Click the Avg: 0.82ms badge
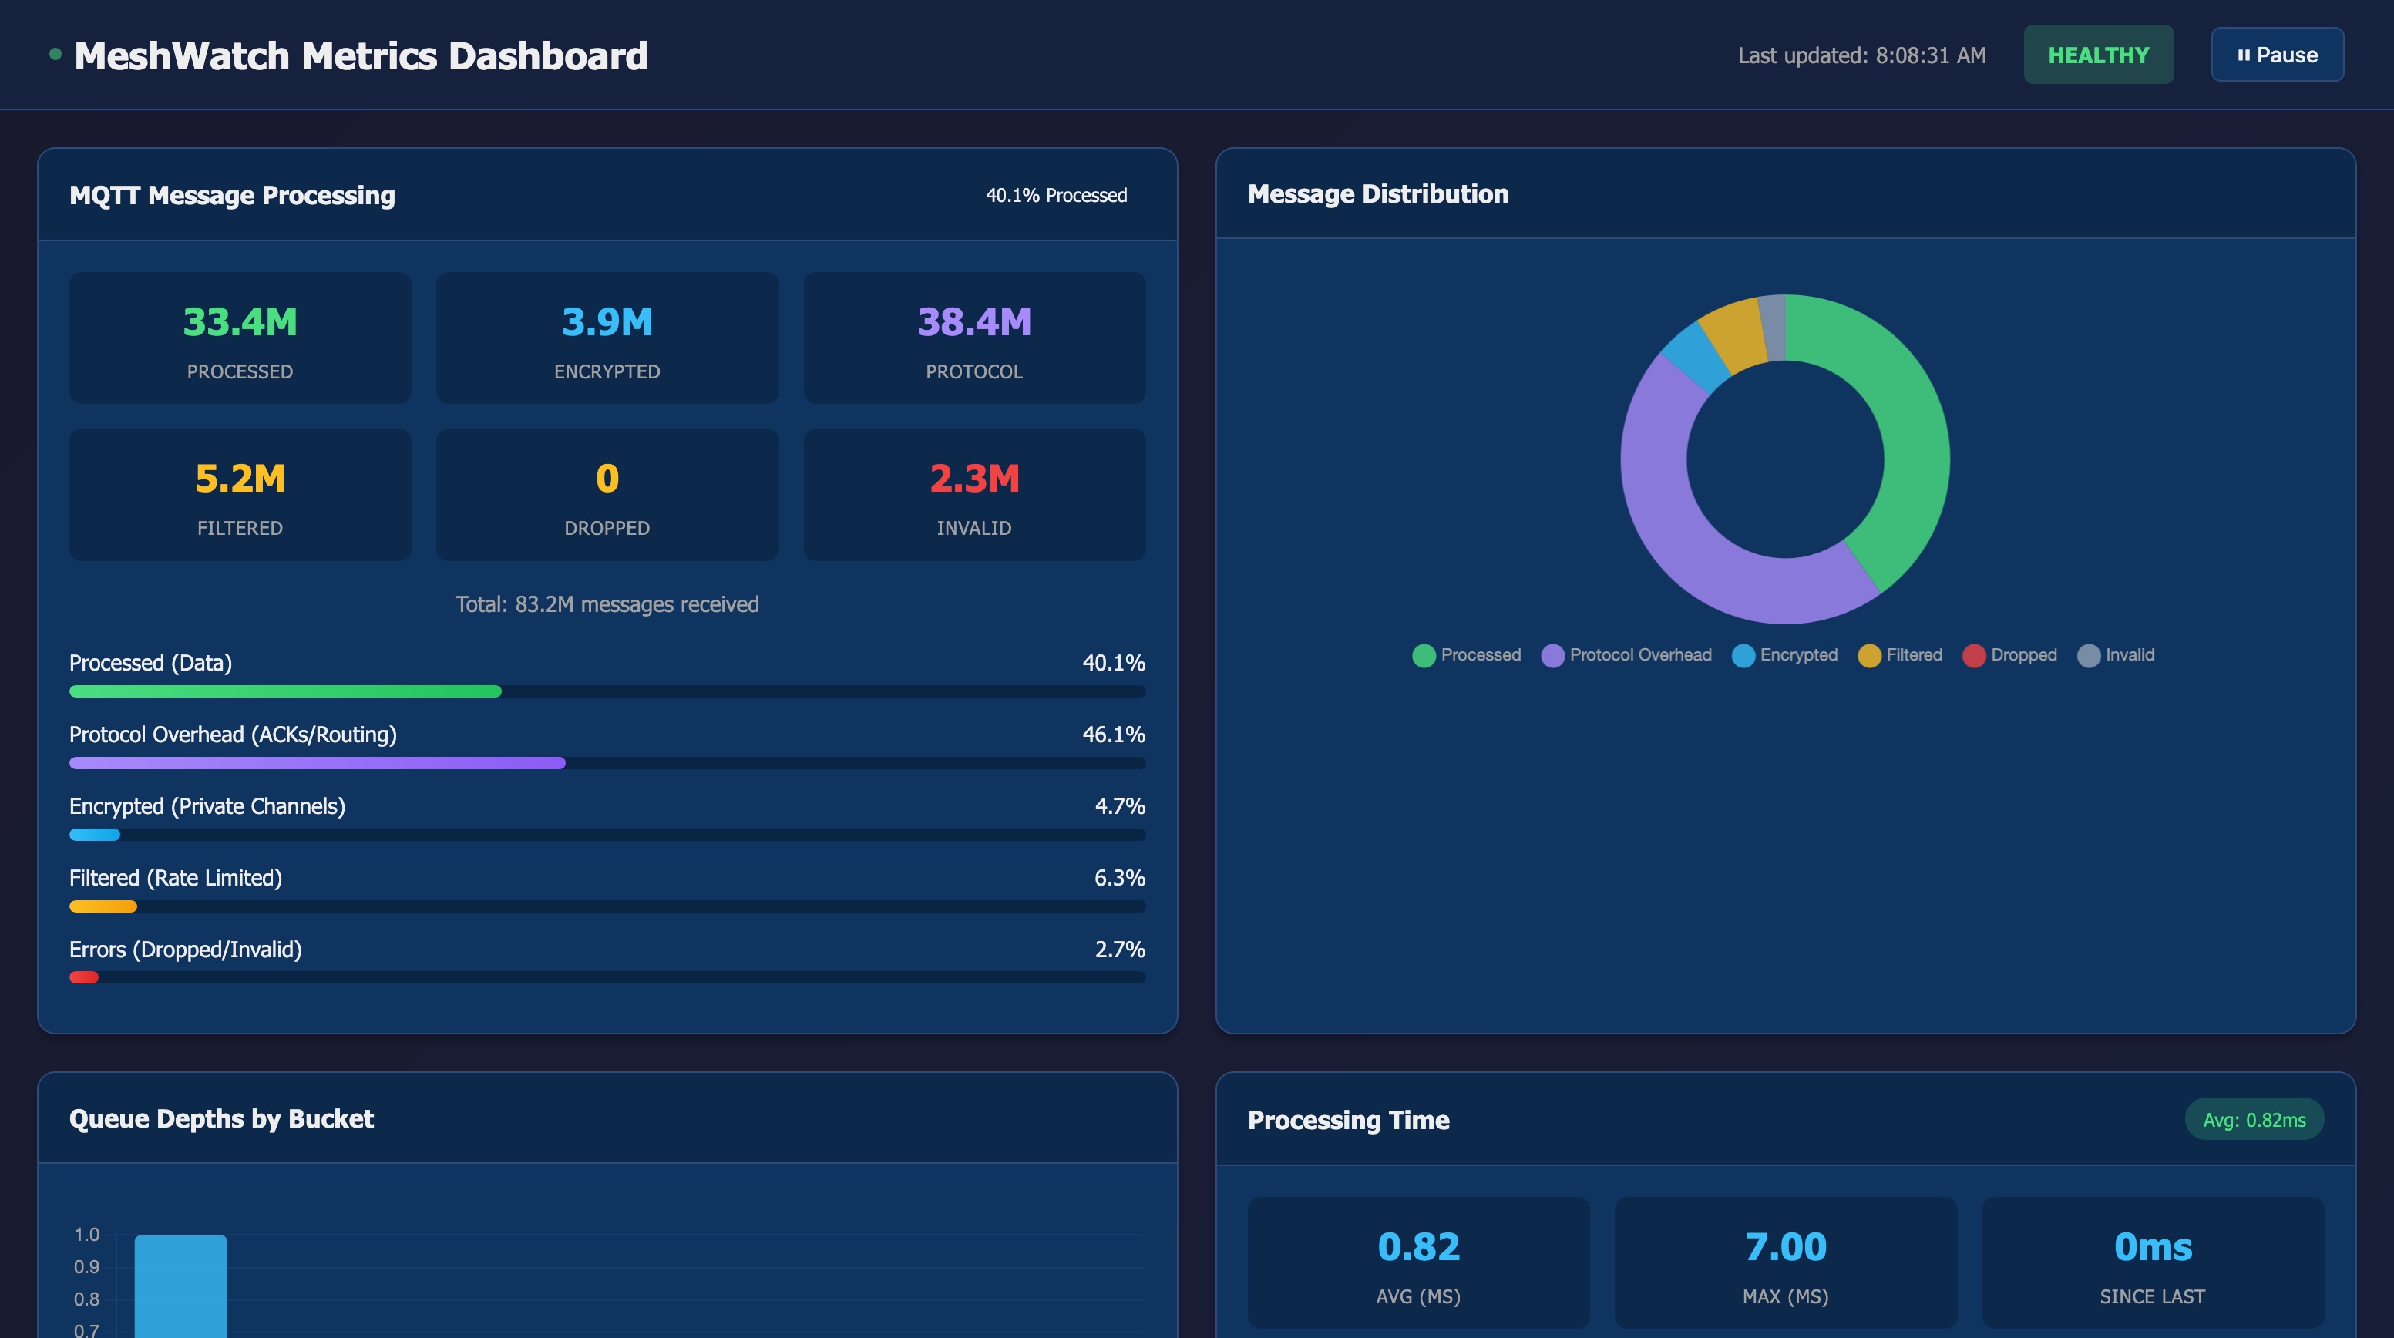This screenshot has height=1338, width=2394. click(x=2254, y=1120)
